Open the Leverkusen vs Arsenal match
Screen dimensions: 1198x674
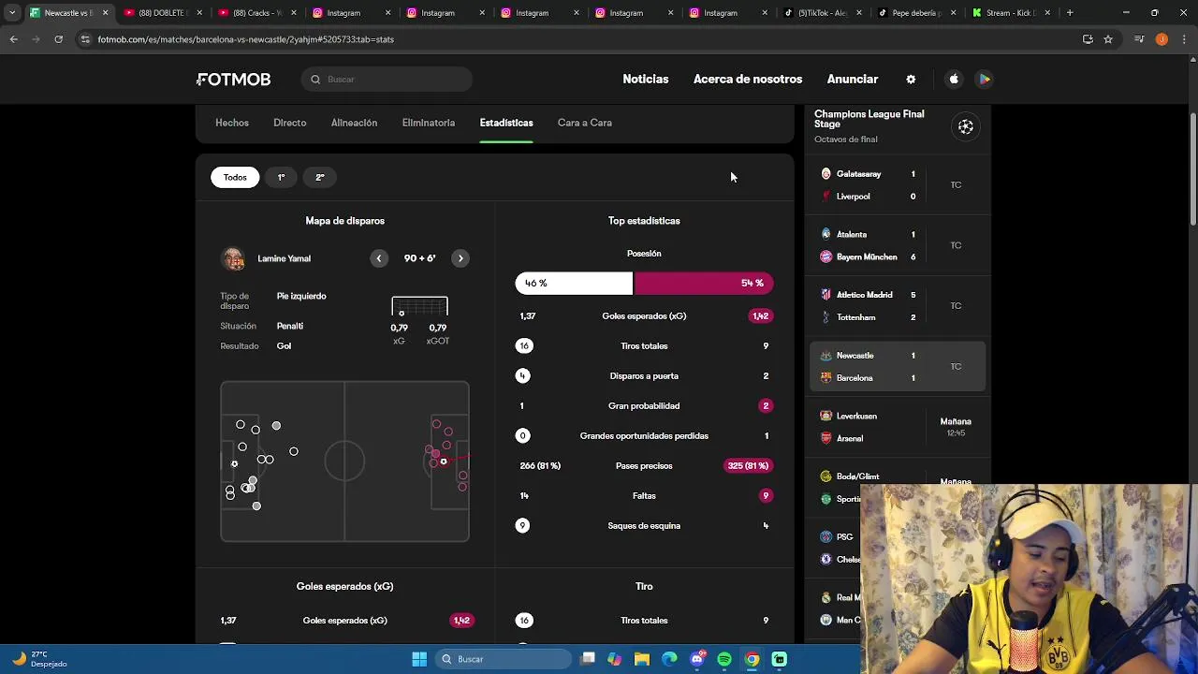tap(898, 427)
